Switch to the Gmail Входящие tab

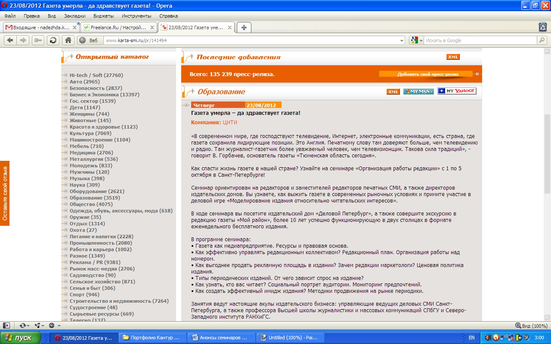[41, 28]
